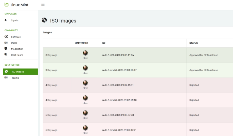Go to Sign In link

tap(15, 20)
